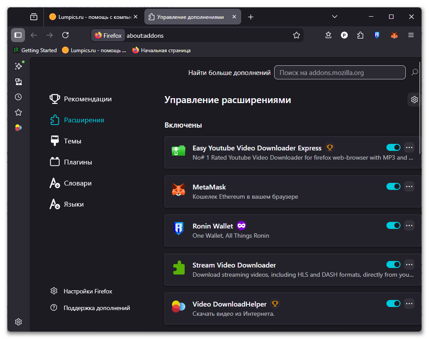Open Настройки Firefox link
The image size is (429, 339).
tap(82, 291)
